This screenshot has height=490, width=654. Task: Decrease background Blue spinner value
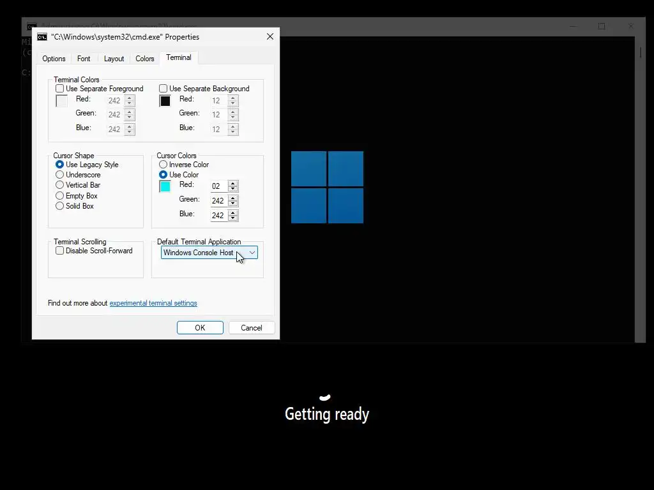(x=233, y=132)
